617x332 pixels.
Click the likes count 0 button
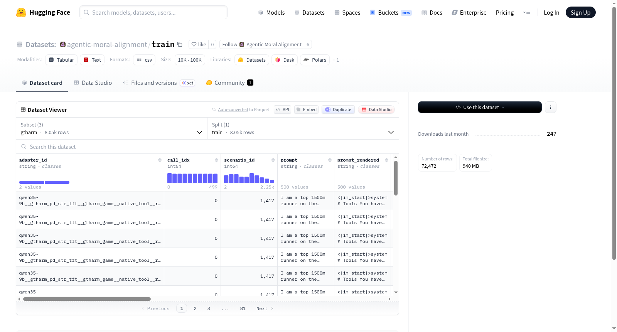[212, 44]
